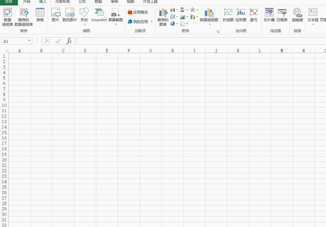Open the My Apps (我的应用) dropdown arrow
Viewport: 326px width, 227px height.
(151, 22)
